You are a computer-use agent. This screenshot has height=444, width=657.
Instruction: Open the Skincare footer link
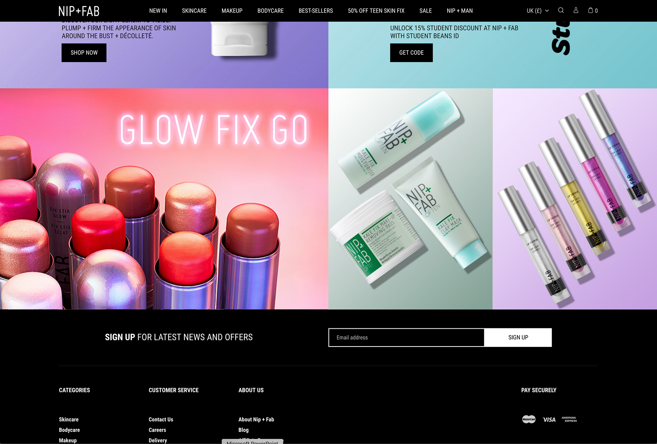pos(69,419)
